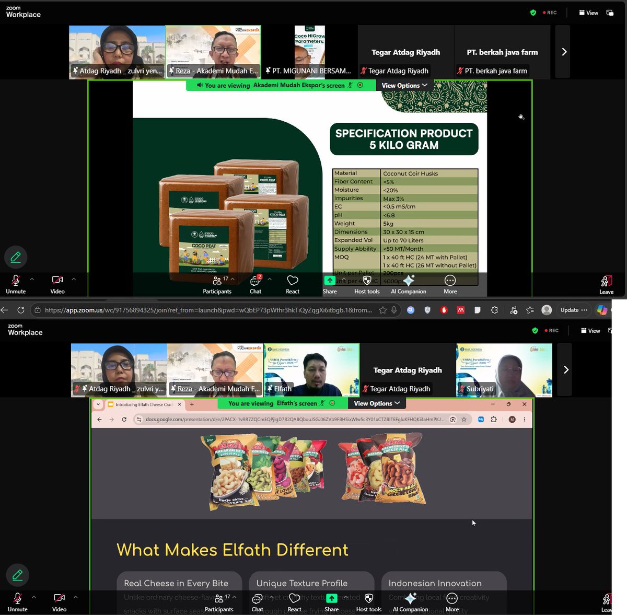Select Elfath participant video thumbnail
The image size is (627, 615).
pos(312,369)
